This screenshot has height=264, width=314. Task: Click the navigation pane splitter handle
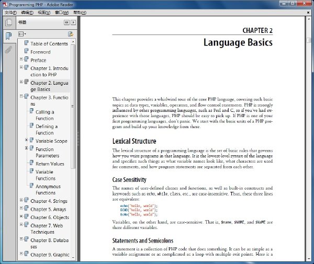78,138
